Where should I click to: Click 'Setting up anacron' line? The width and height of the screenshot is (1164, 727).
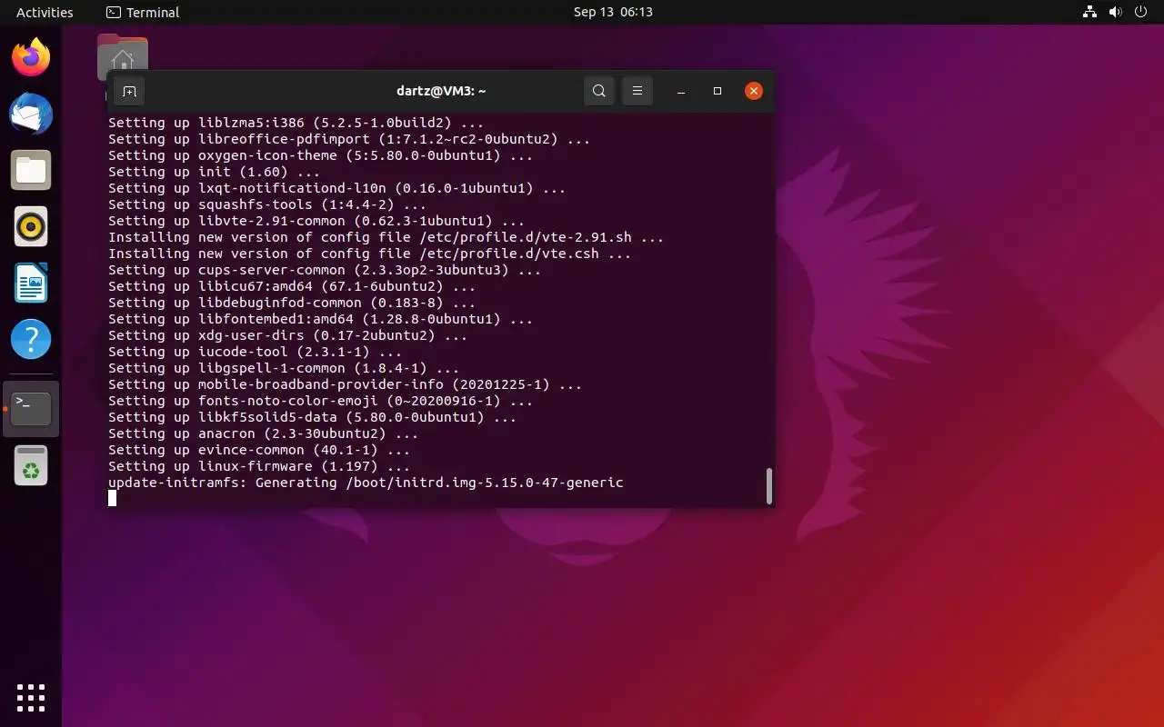pyautogui.click(x=263, y=433)
